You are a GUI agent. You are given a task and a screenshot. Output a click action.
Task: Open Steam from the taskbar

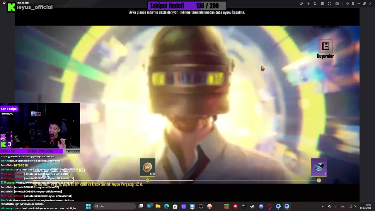coord(252,206)
